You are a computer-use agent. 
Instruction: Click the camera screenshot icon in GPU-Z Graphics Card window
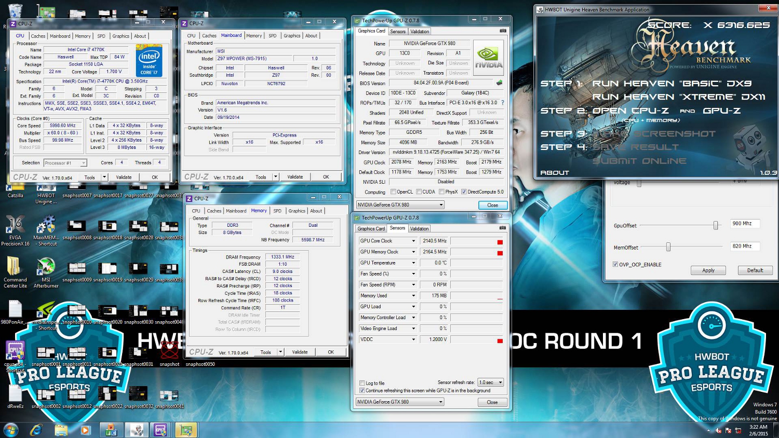pyautogui.click(x=503, y=31)
